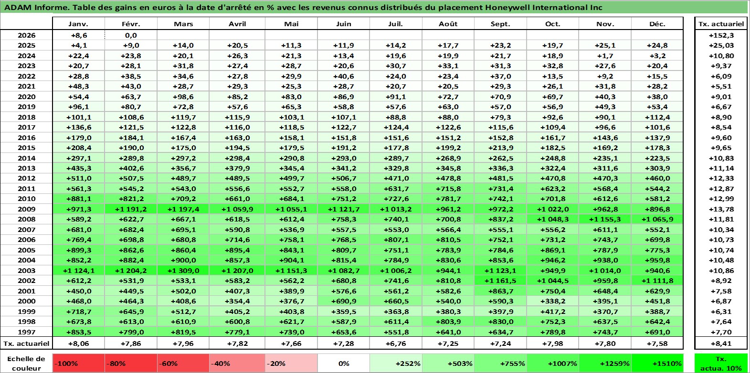Select the '+25,03' actuarial rate for 2025
The width and height of the screenshot is (750, 373).
click(721, 45)
